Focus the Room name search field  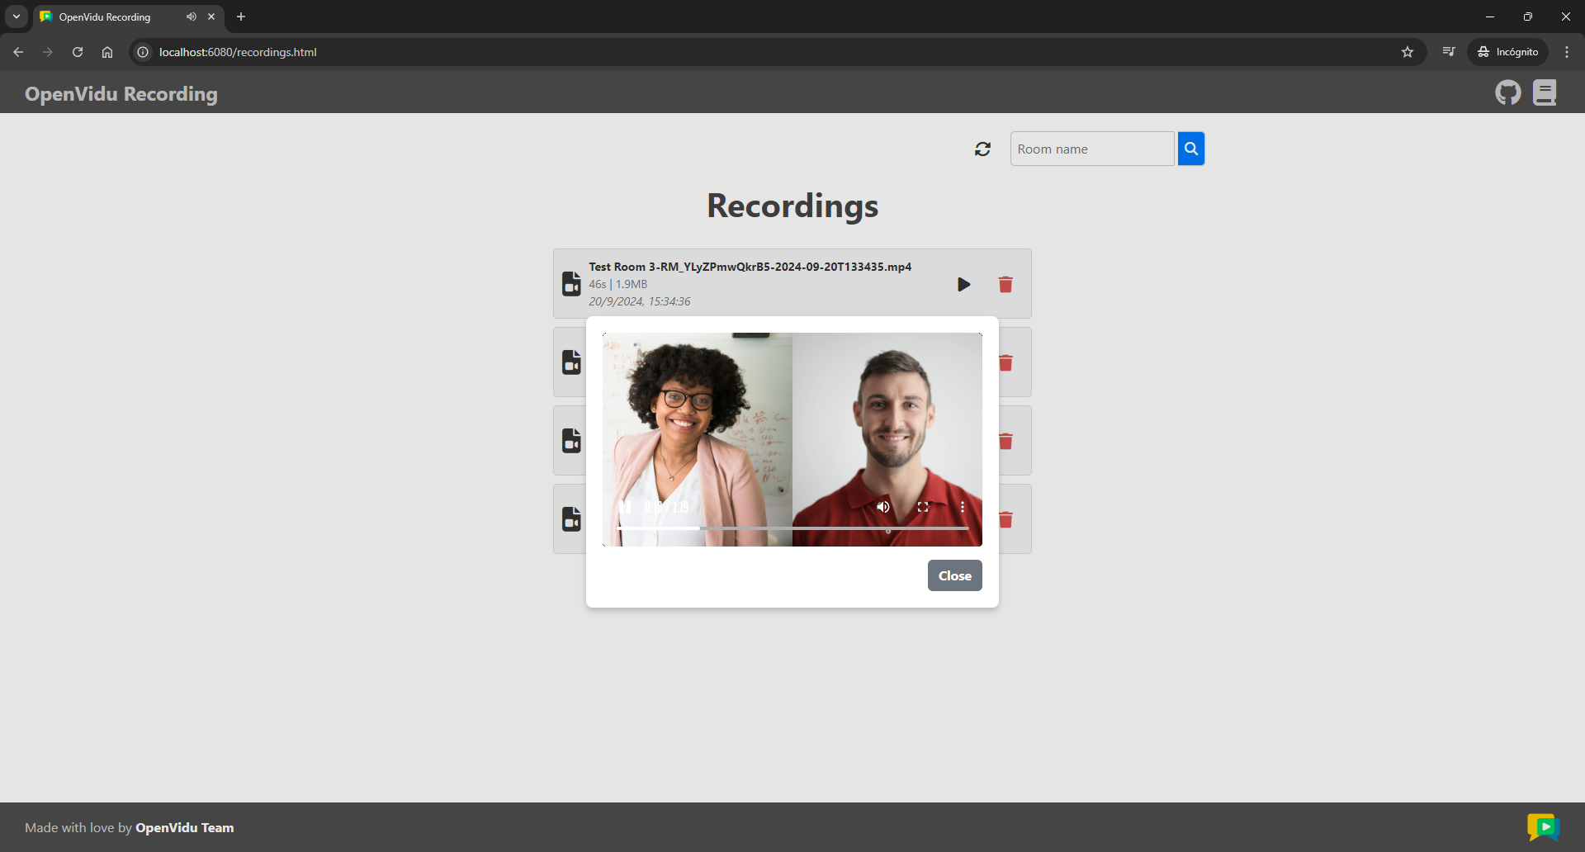click(1091, 149)
